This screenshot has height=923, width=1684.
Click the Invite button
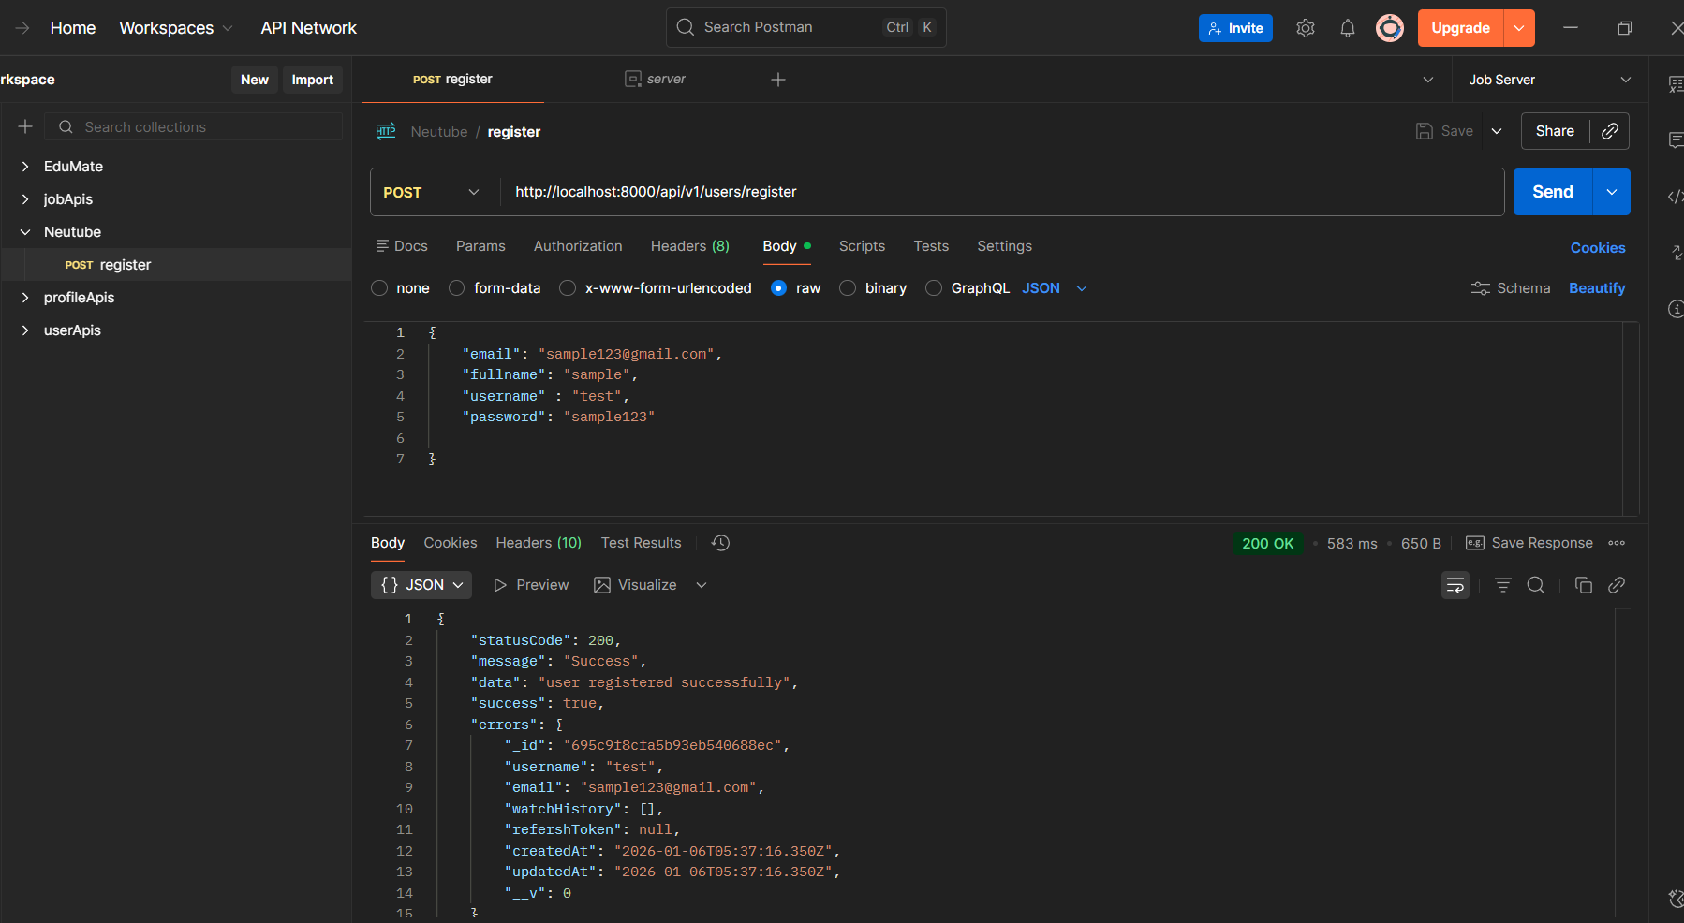(x=1235, y=28)
